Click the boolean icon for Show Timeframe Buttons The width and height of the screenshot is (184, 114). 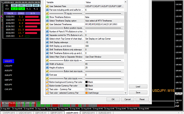click(x=47, y=17)
